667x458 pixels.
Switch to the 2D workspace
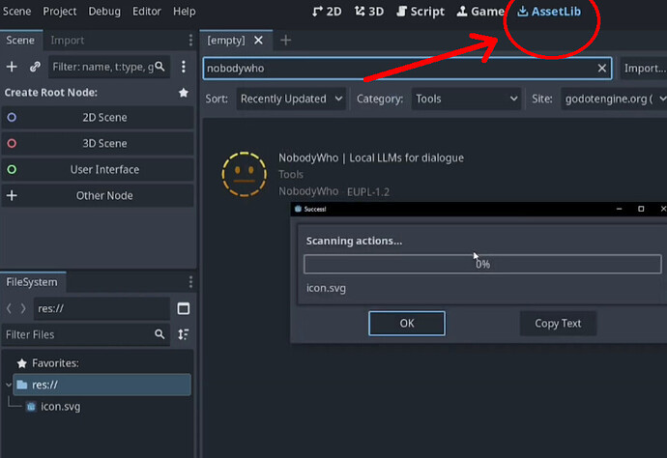pos(327,12)
